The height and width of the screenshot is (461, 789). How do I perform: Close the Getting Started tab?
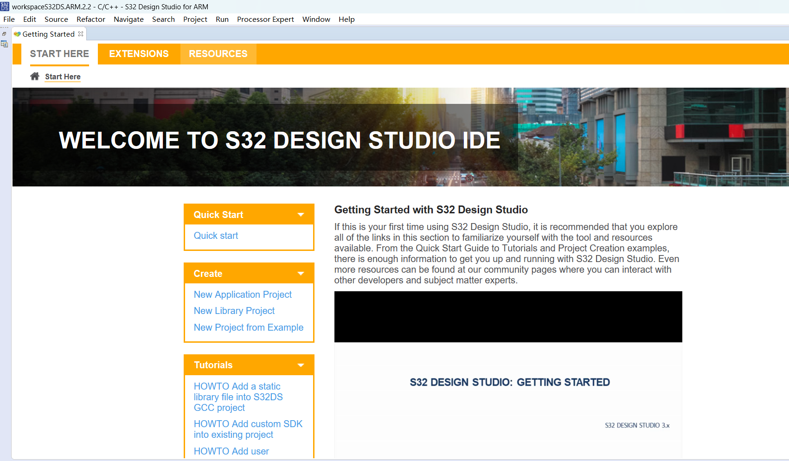81,34
